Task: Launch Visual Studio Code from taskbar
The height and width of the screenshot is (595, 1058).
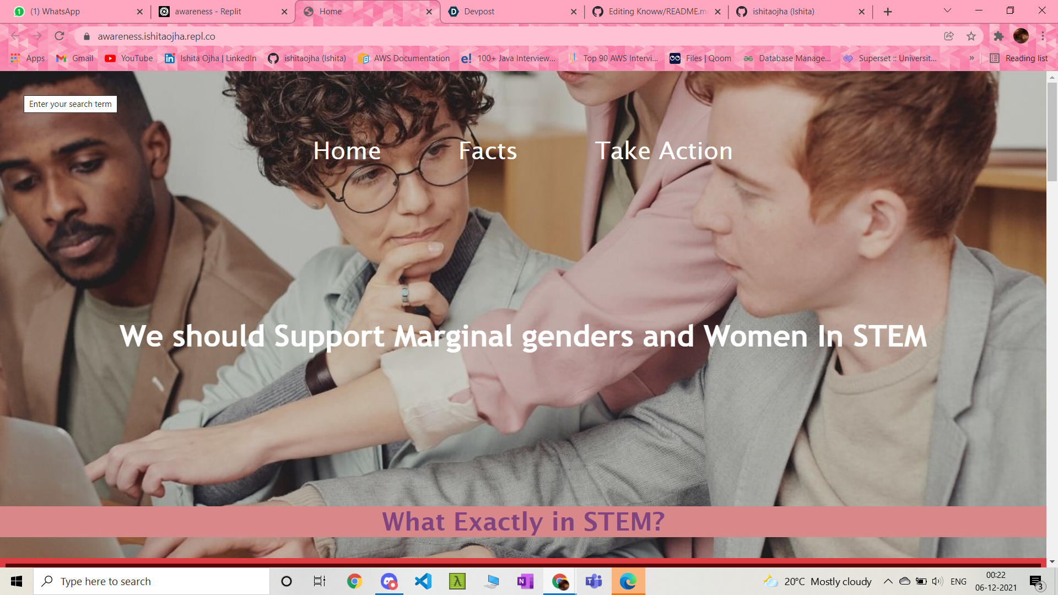Action: point(423,581)
